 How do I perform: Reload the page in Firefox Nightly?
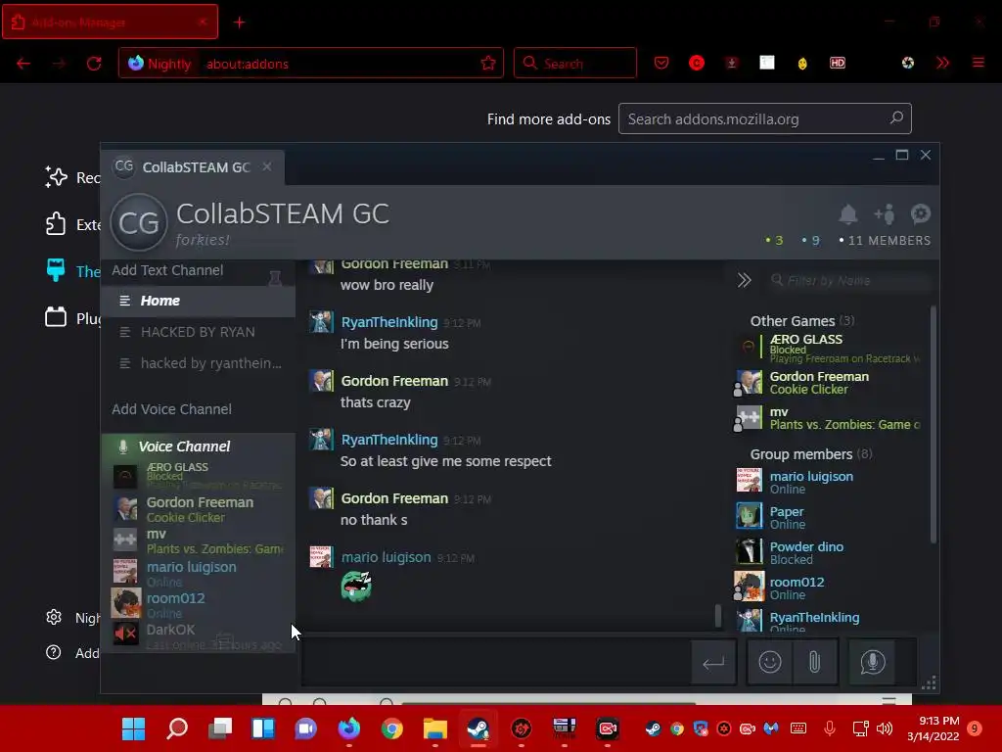pyautogui.click(x=94, y=64)
